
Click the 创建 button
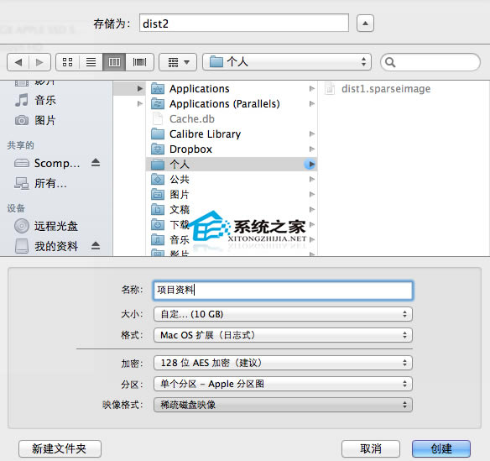point(441,448)
